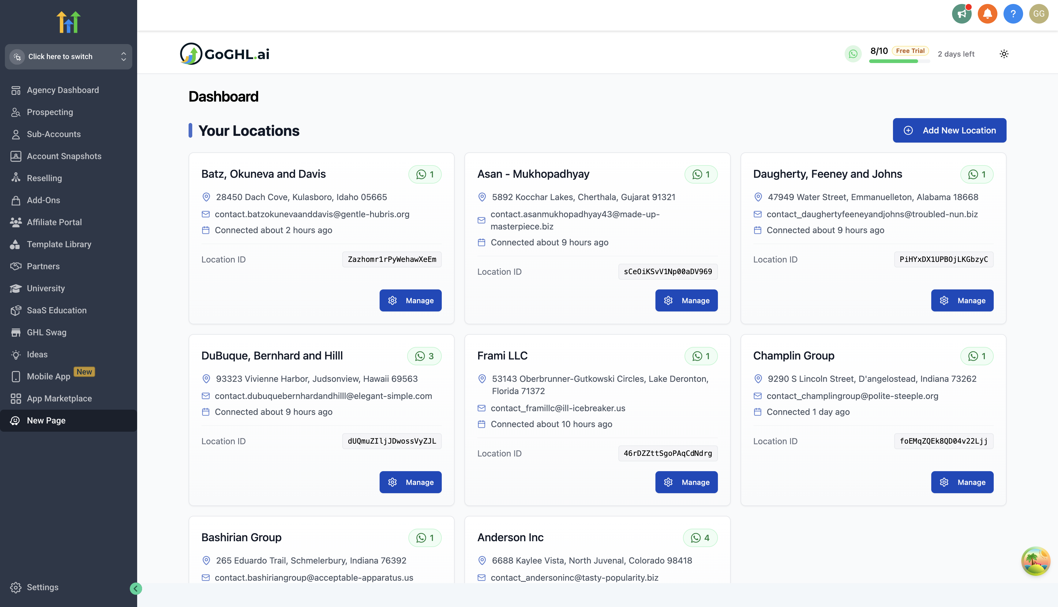Click Bashirian Group card title
Screen dimensions: 1058x607
point(241,537)
